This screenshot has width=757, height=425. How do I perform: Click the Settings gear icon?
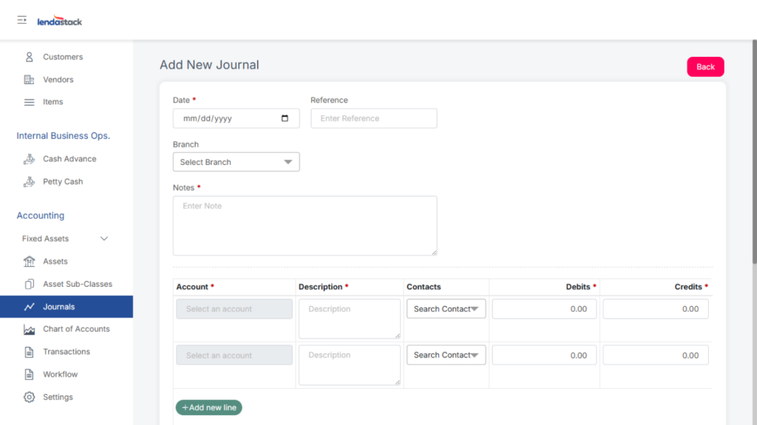point(30,398)
